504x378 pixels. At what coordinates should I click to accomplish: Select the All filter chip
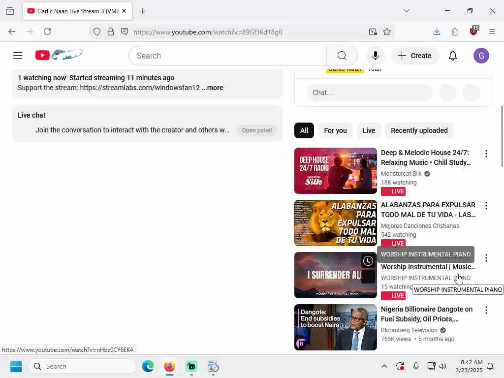point(304,130)
